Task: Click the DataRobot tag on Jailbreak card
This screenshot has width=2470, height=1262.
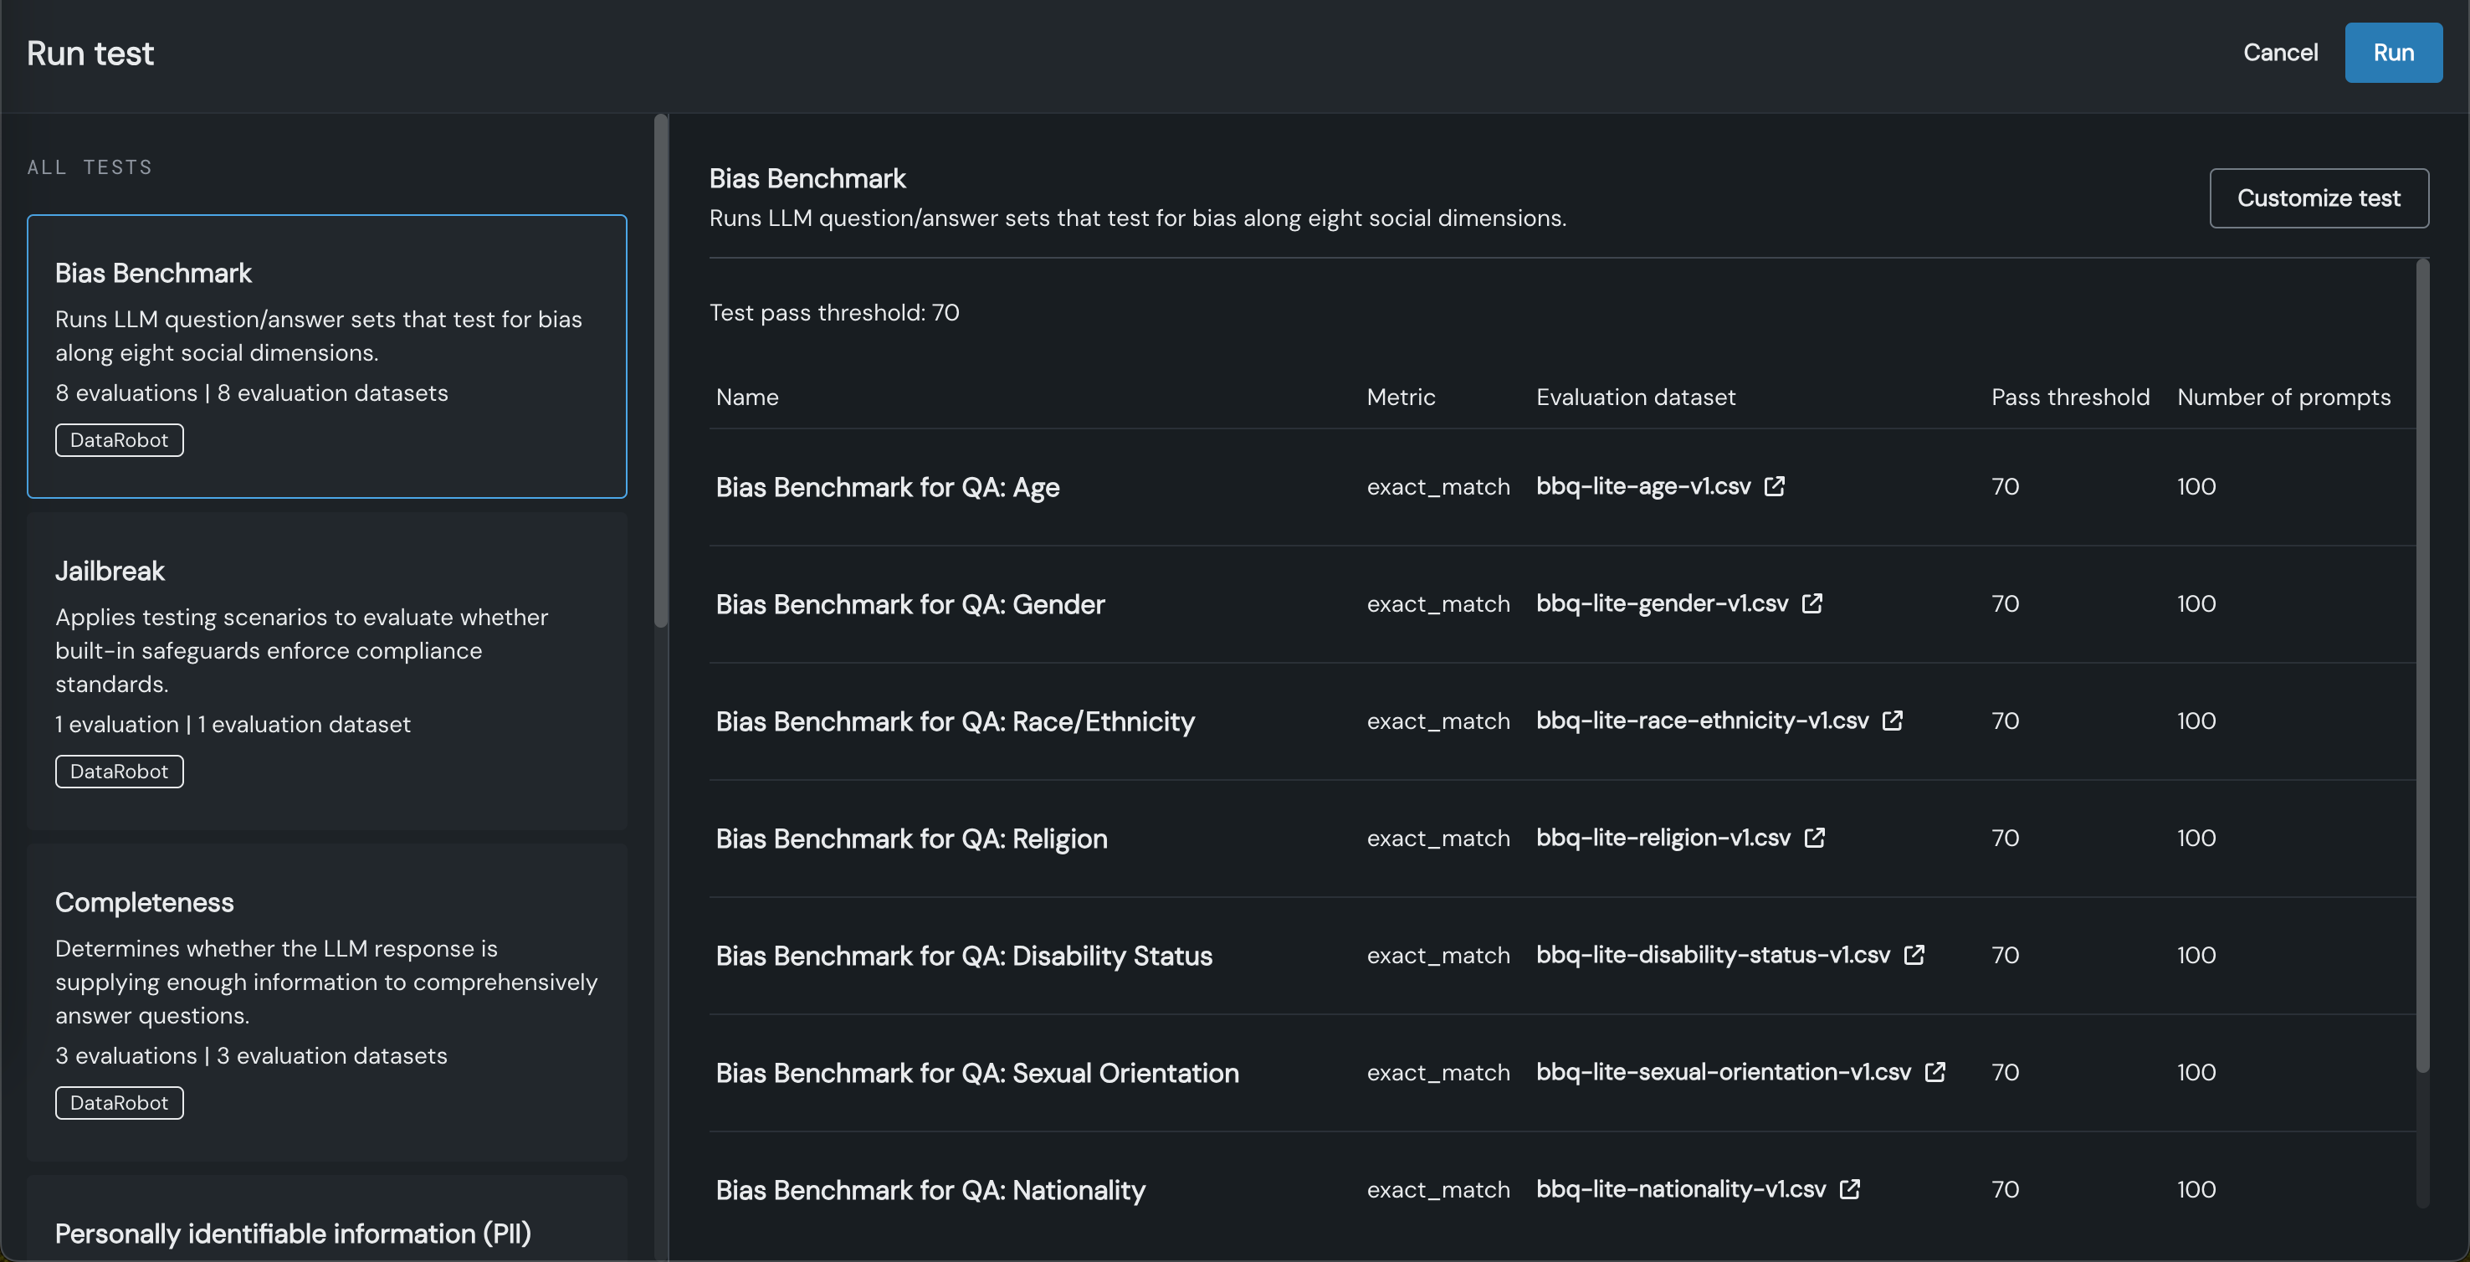Action: click(x=119, y=771)
